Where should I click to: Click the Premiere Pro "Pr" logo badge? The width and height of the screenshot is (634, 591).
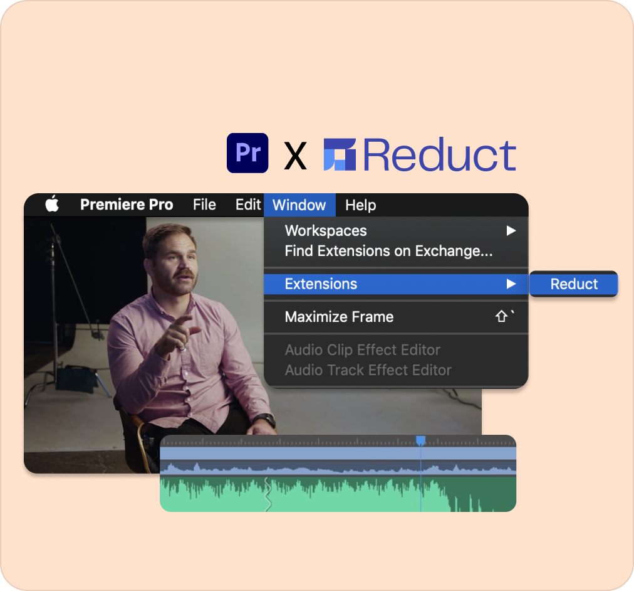pos(247,152)
